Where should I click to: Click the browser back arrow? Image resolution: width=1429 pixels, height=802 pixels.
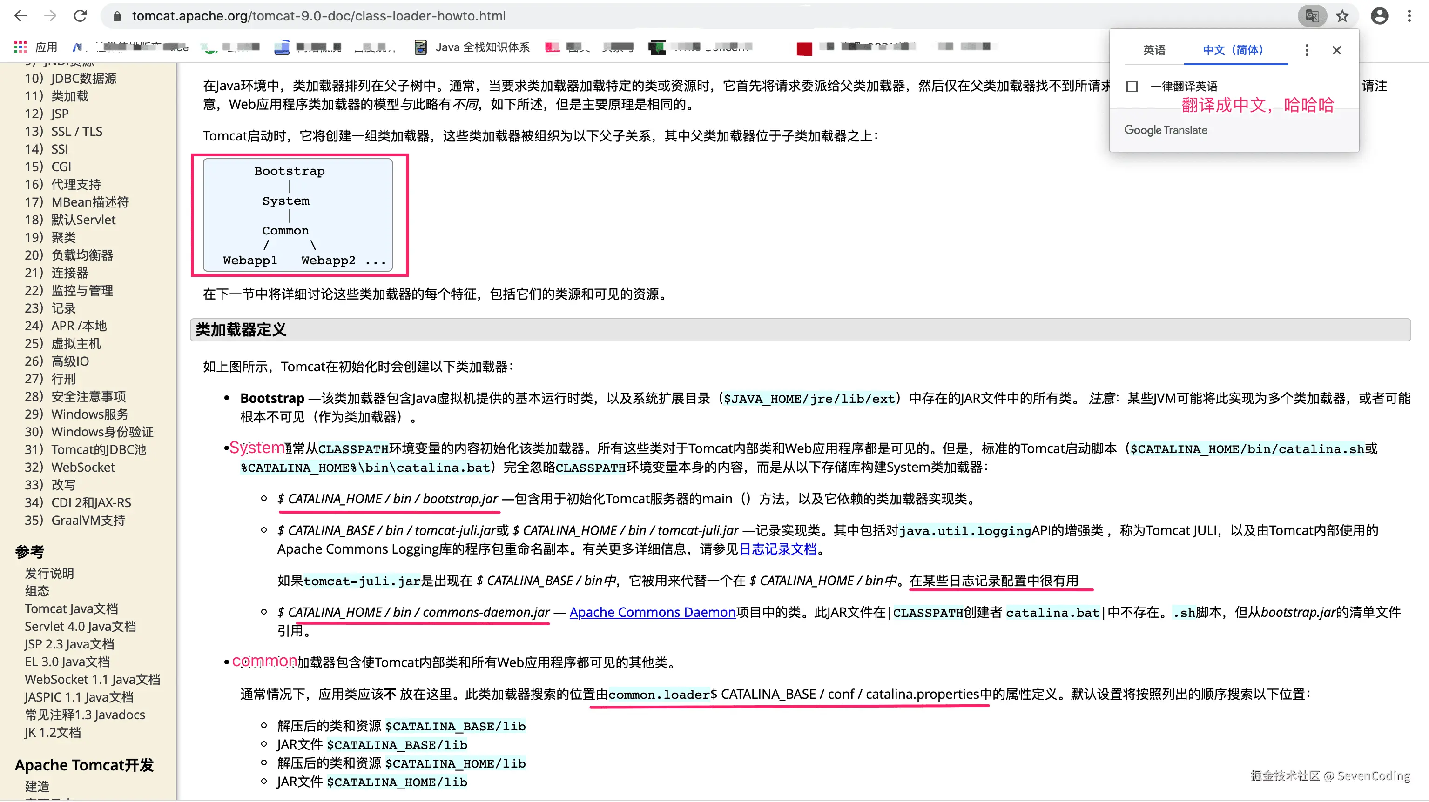(x=20, y=15)
